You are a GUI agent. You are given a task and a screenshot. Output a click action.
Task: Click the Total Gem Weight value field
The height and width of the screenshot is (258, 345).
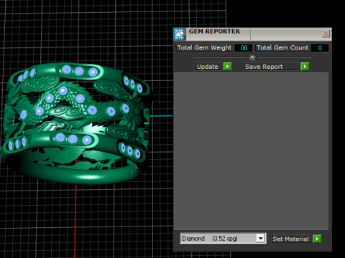pos(243,48)
